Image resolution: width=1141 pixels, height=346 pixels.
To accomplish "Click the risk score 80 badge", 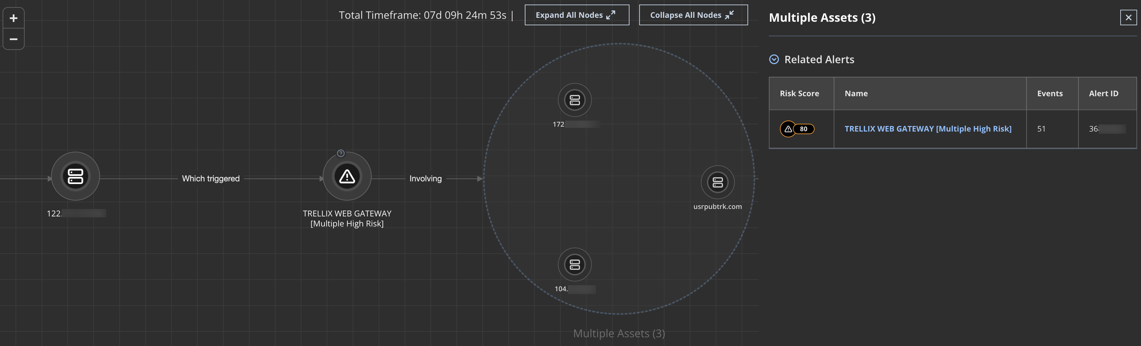I will 797,129.
